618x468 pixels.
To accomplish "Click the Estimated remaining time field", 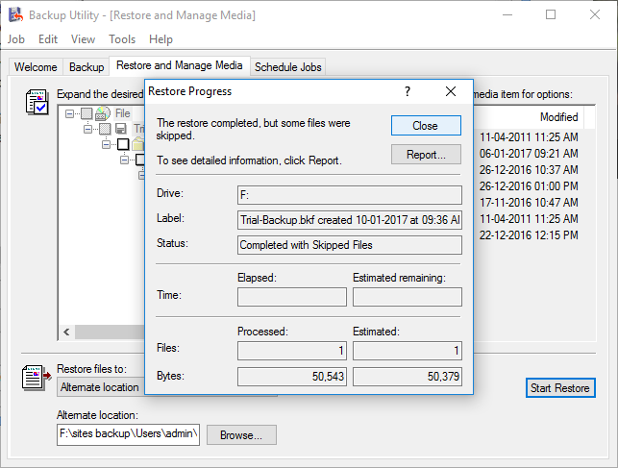I will 408,297.
